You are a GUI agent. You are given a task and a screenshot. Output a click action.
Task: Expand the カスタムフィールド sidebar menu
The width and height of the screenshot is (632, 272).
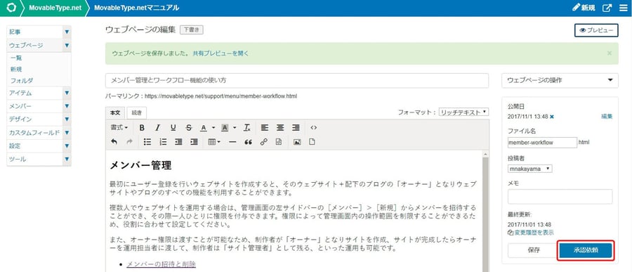67,133
